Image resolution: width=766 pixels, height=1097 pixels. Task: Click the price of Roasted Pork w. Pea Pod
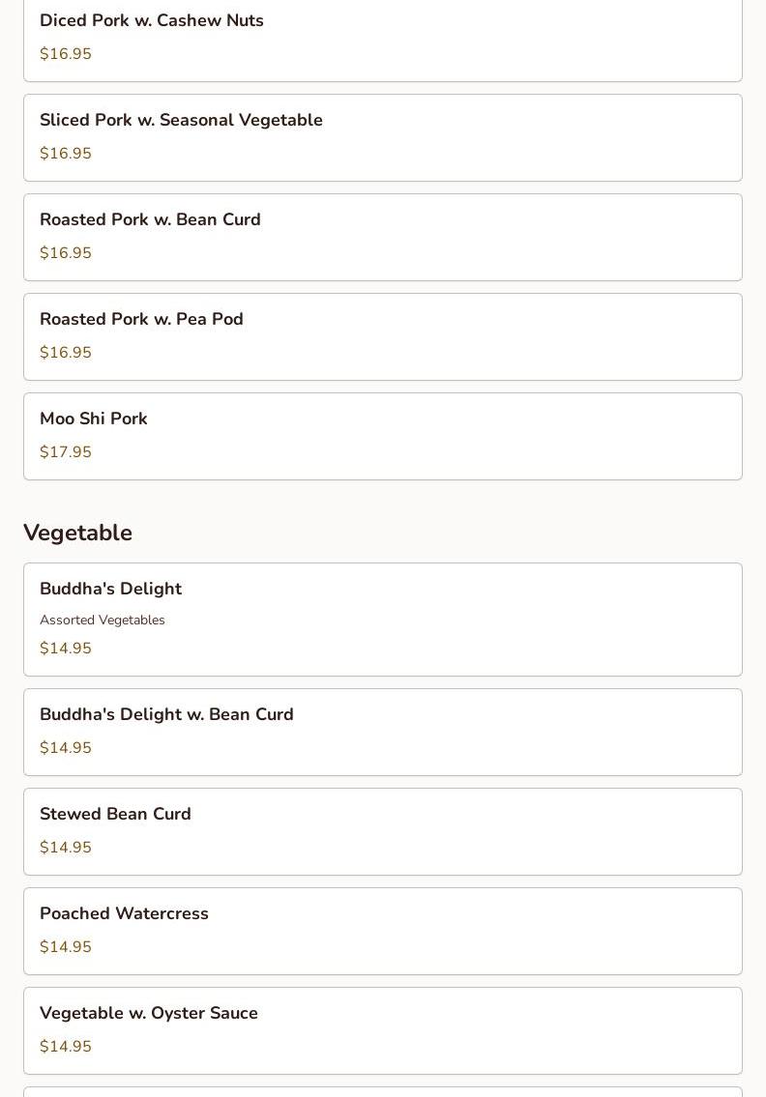click(x=66, y=353)
